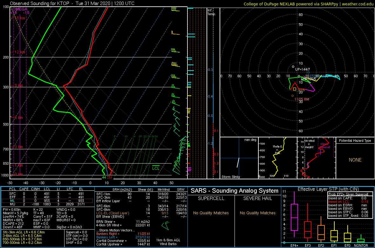This screenshot has height=248, width=375.
Task: Click the 'MU' parcel row label
Action: pyautogui.click(x=12, y=205)
